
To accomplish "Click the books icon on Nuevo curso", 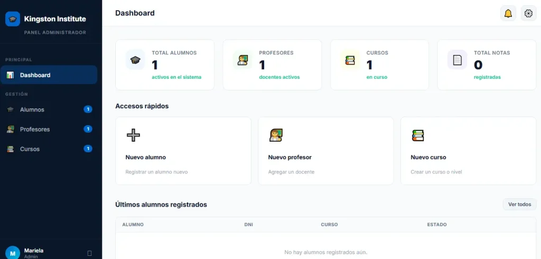I will pos(418,135).
